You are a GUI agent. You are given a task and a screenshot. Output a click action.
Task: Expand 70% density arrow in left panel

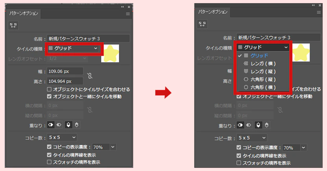pyautogui.click(x=113, y=147)
